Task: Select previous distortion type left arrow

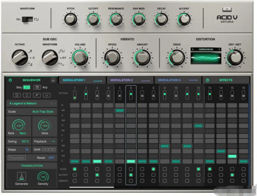Action: pyautogui.click(x=193, y=49)
